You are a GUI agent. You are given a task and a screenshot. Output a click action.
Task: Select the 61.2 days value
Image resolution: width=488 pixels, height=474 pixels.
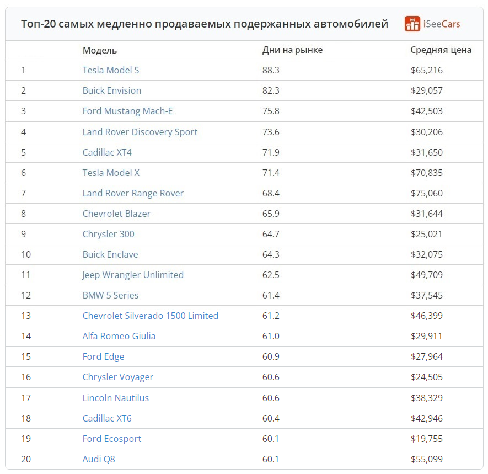271,316
